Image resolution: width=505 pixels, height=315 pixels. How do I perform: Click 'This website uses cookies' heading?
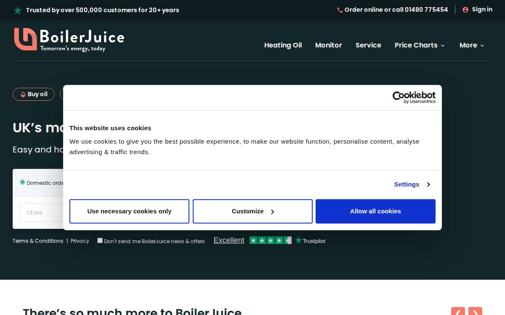pyautogui.click(x=110, y=128)
